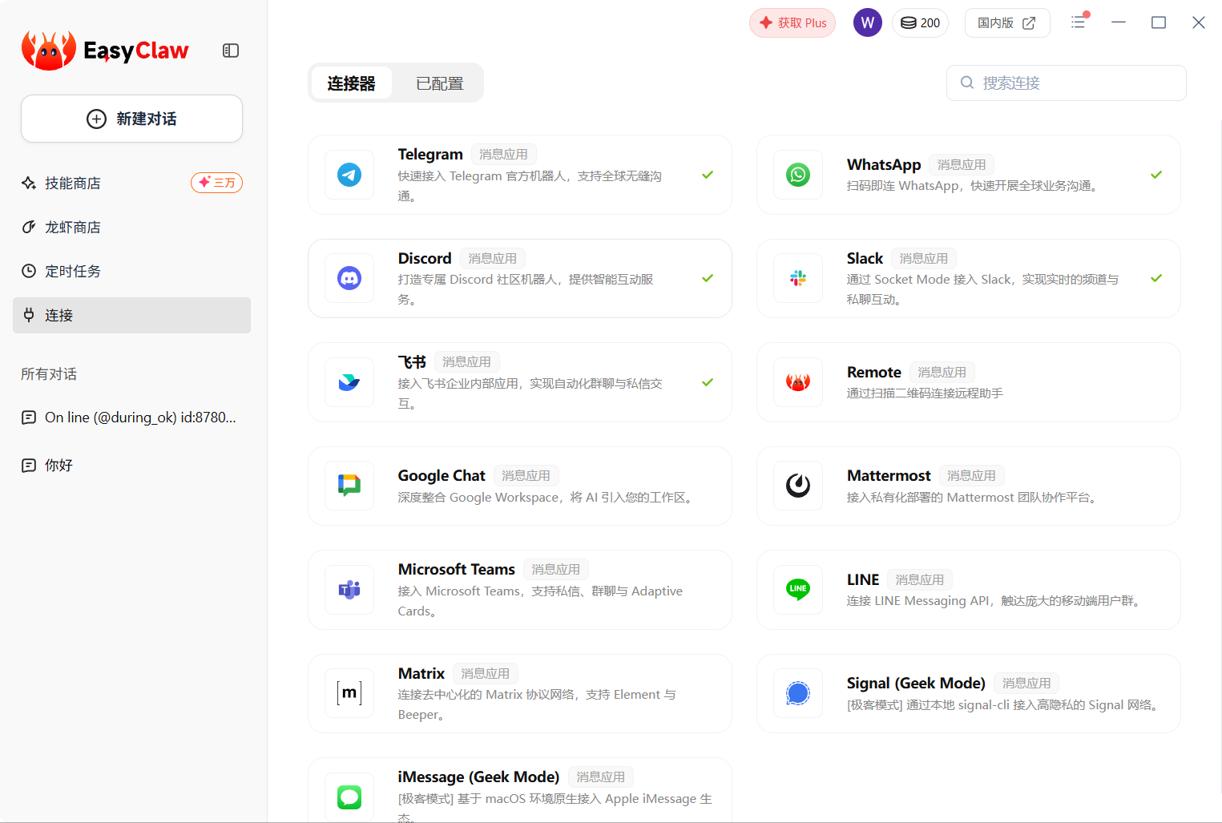1222x823 pixels.
Task: Click the 新建对话 button
Action: click(131, 118)
